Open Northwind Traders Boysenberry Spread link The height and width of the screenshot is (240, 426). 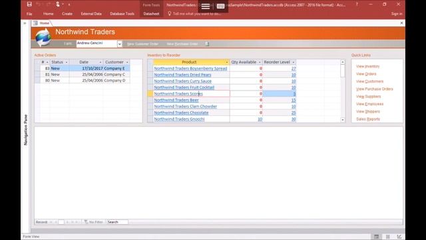(190, 69)
